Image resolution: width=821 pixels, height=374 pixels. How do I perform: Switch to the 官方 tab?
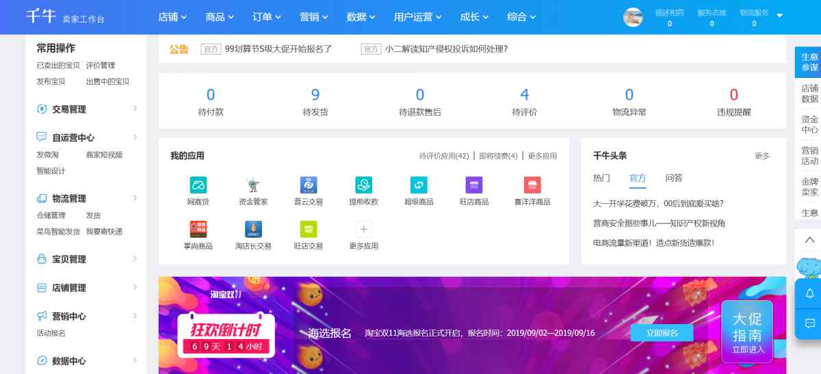[x=638, y=178]
